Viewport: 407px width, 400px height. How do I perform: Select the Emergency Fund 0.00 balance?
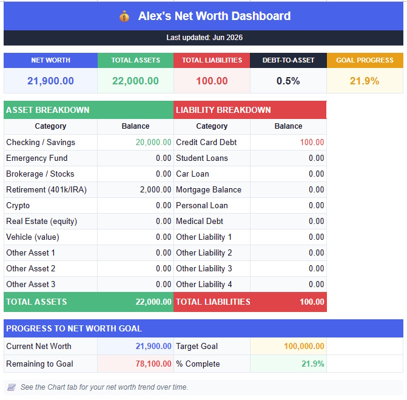[x=135, y=158]
